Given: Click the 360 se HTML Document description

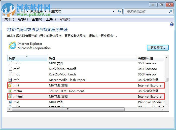Looking at the screenshot, I should [66, 91].
